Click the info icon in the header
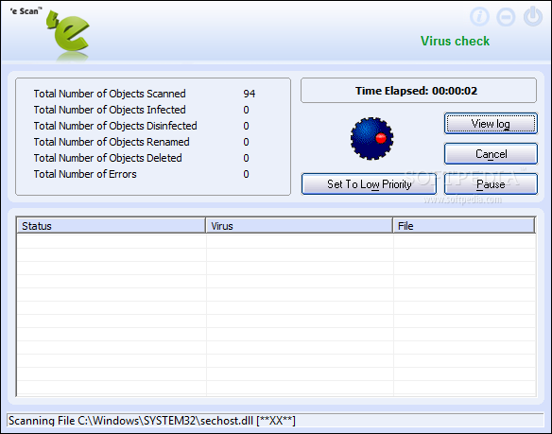Screen dimensions: 552x434 [x=479, y=16]
